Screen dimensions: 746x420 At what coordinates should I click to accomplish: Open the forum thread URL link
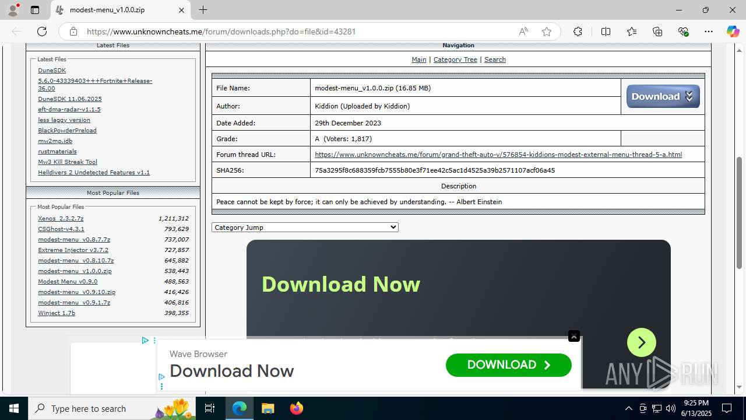point(498,155)
